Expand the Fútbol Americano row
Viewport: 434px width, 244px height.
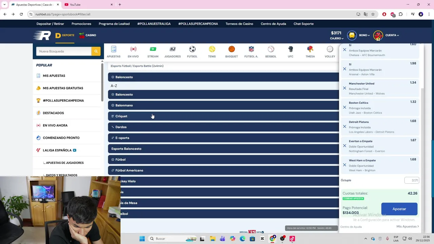pyautogui.click(x=223, y=170)
